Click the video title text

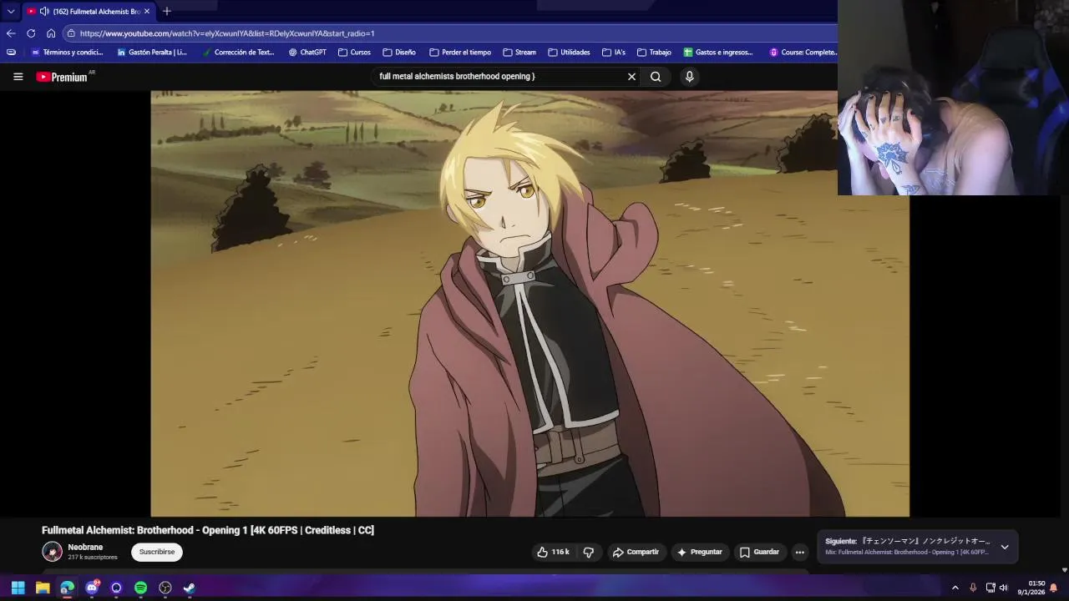(208, 530)
